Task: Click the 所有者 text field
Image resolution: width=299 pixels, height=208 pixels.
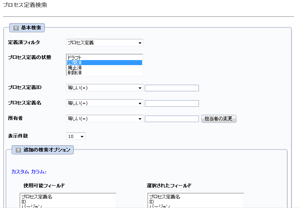Action: (172, 119)
